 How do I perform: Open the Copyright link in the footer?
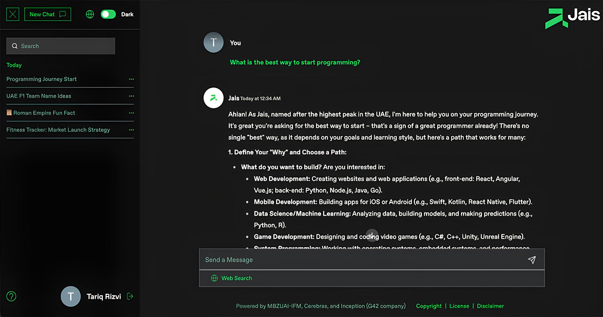[x=429, y=306]
